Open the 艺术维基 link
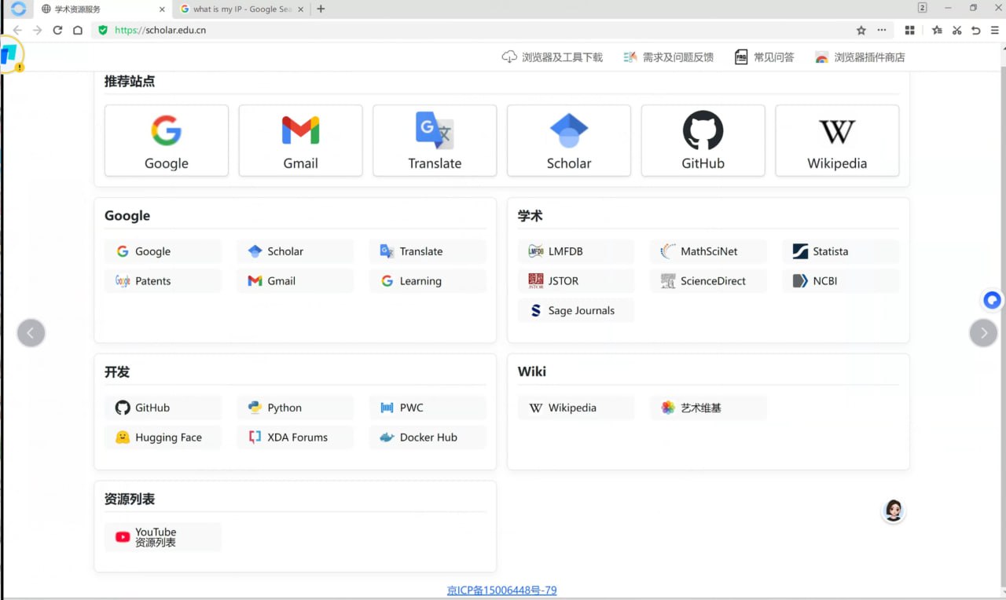The width and height of the screenshot is (1006, 600). tap(709, 408)
